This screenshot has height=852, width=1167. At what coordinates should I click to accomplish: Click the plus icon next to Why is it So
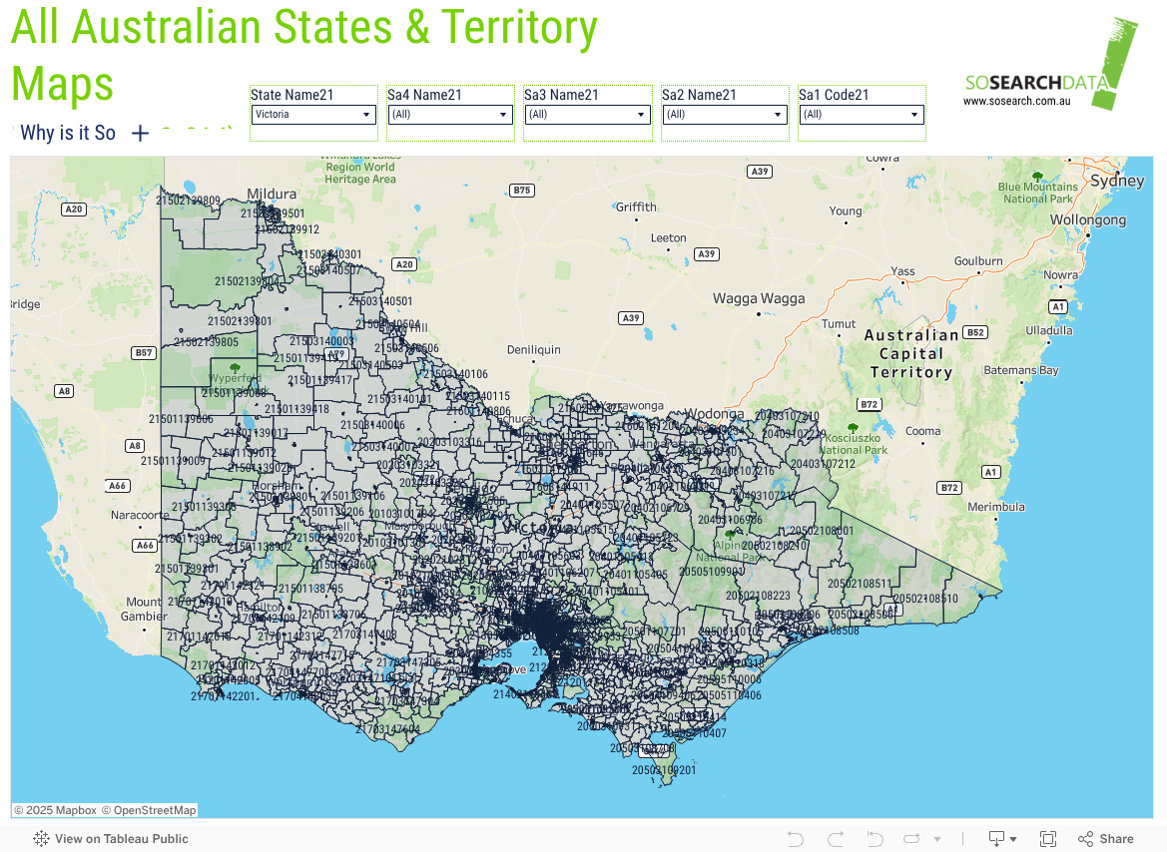click(x=140, y=134)
